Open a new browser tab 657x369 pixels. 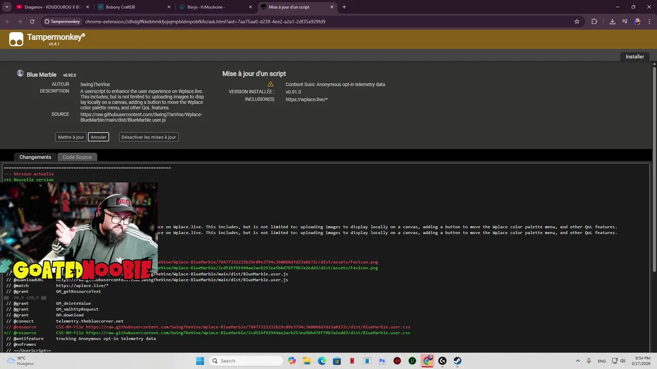pyautogui.click(x=344, y=7)
